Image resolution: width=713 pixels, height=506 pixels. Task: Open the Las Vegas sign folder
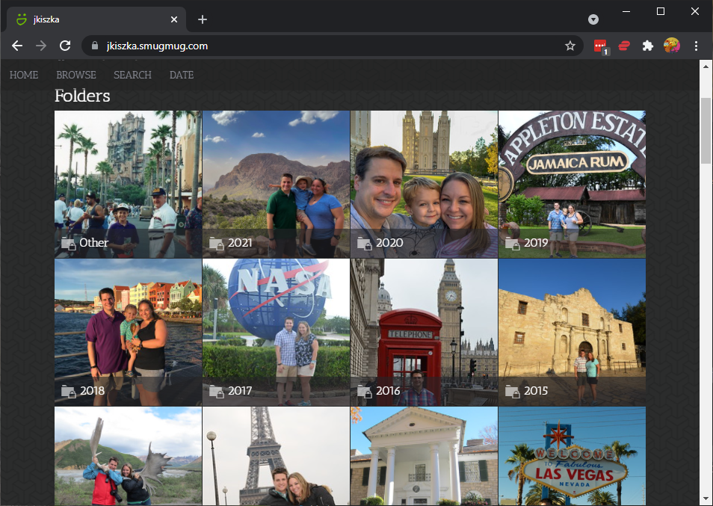572,456
